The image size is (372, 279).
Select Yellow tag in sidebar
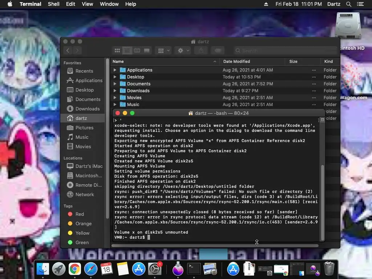(82, 233)
